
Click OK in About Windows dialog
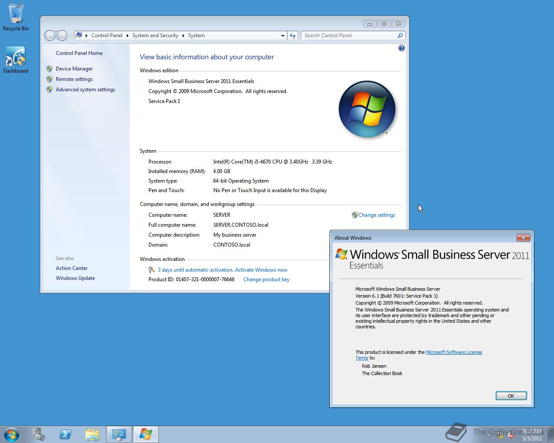click(511, 396)
